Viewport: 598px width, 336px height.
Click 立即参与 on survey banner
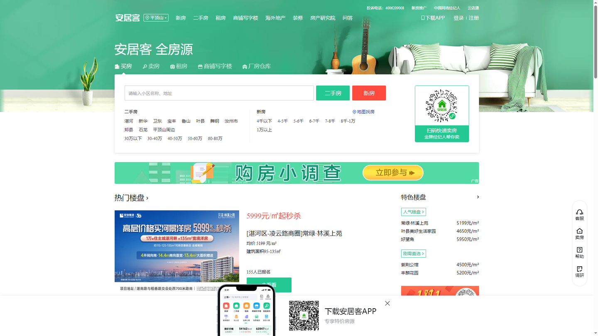pyautogui.click(x=393, y=173)
